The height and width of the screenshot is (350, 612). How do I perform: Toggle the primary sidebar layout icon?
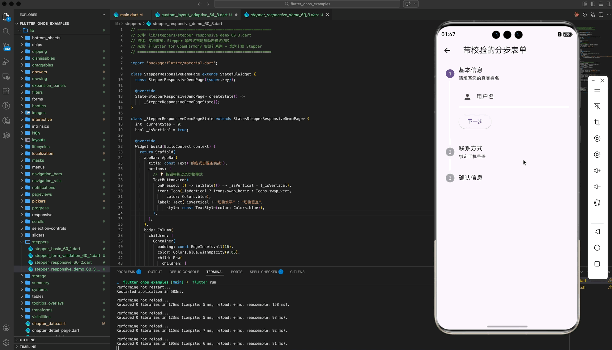[593, 4]
